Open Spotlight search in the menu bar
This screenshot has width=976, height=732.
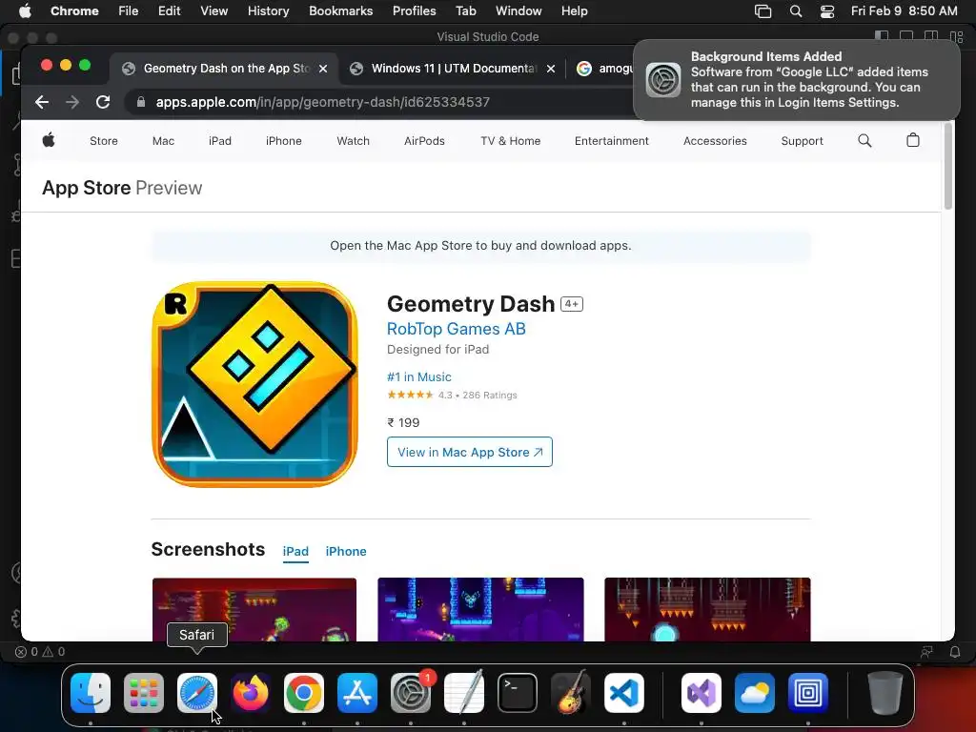[x=796, y=11]
